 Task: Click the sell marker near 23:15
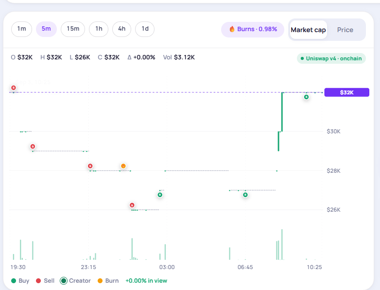[90, 166]
